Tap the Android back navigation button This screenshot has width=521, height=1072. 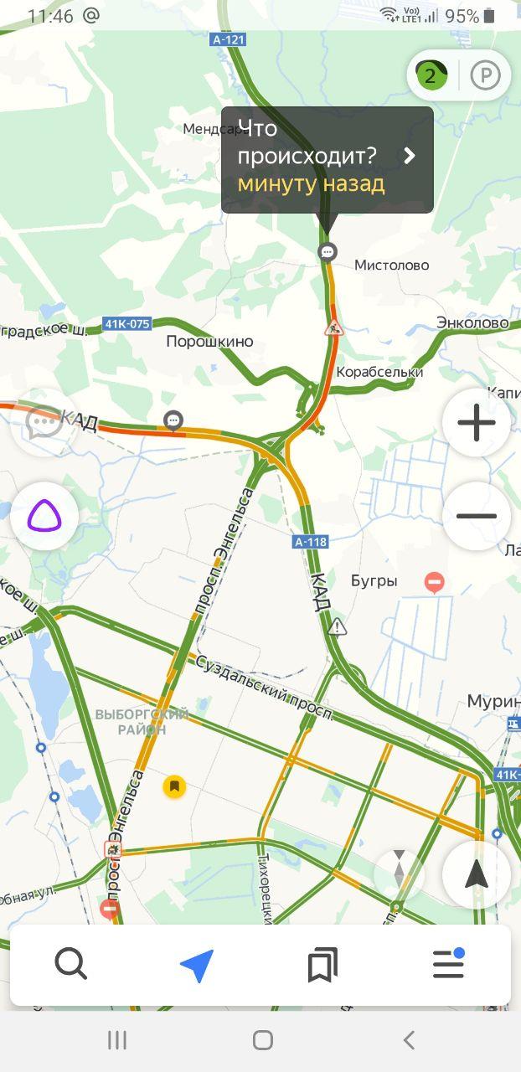click(409, 1040)
